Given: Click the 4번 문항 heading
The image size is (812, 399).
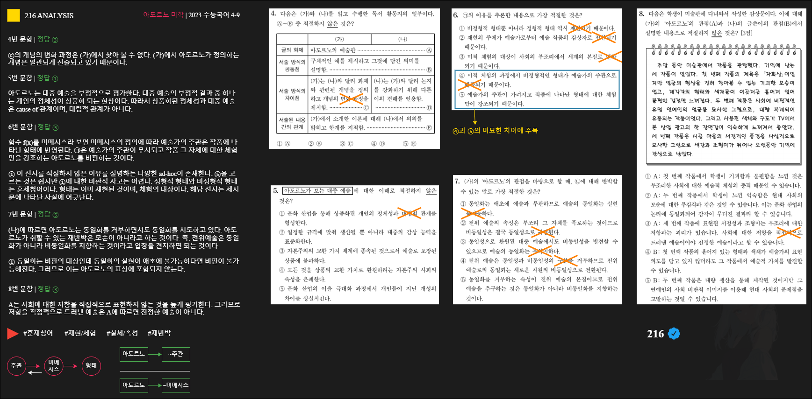Looking at the screenshot, I should [x=20, y=39].
